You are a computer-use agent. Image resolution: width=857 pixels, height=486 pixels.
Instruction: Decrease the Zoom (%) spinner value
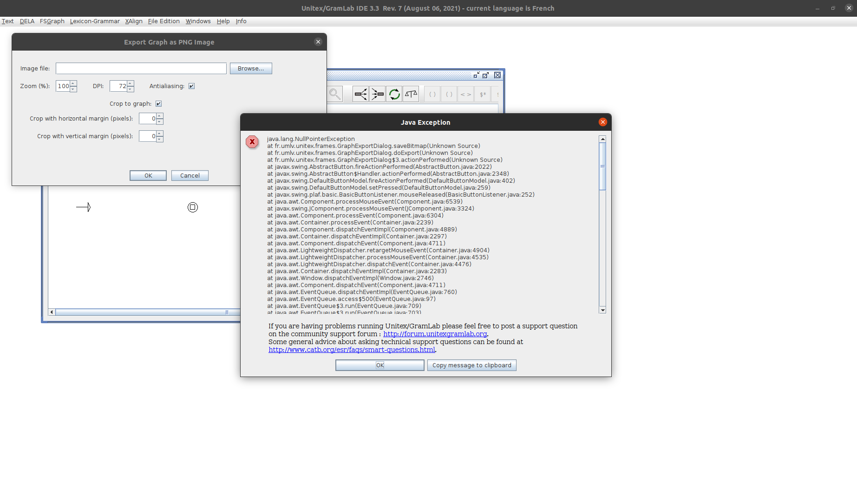pyautogui.click(x=73, y=89)
